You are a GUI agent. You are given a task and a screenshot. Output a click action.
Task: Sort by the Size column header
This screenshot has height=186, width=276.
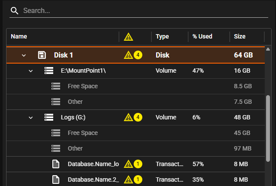click(240, 36)
